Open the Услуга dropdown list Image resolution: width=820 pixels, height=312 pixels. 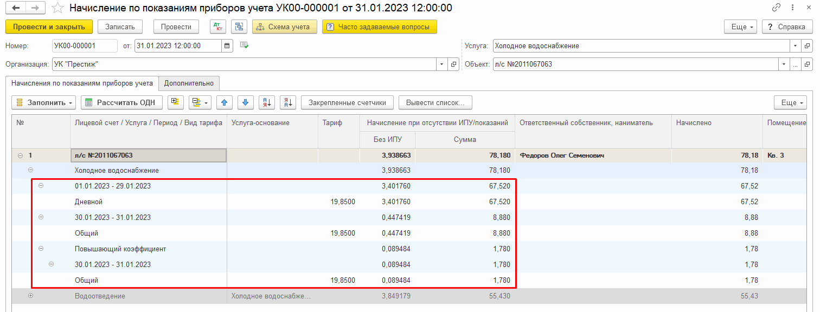pyautogui.click(x=796, y=46)
